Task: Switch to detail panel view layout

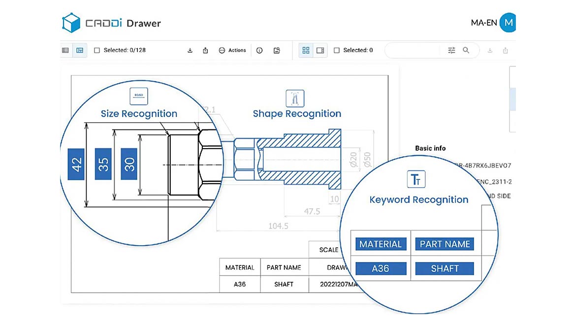Action: coord(80,50)
